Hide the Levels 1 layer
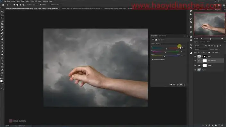Image resolution: width=226 pixels, height=127 pixels. 195,66
